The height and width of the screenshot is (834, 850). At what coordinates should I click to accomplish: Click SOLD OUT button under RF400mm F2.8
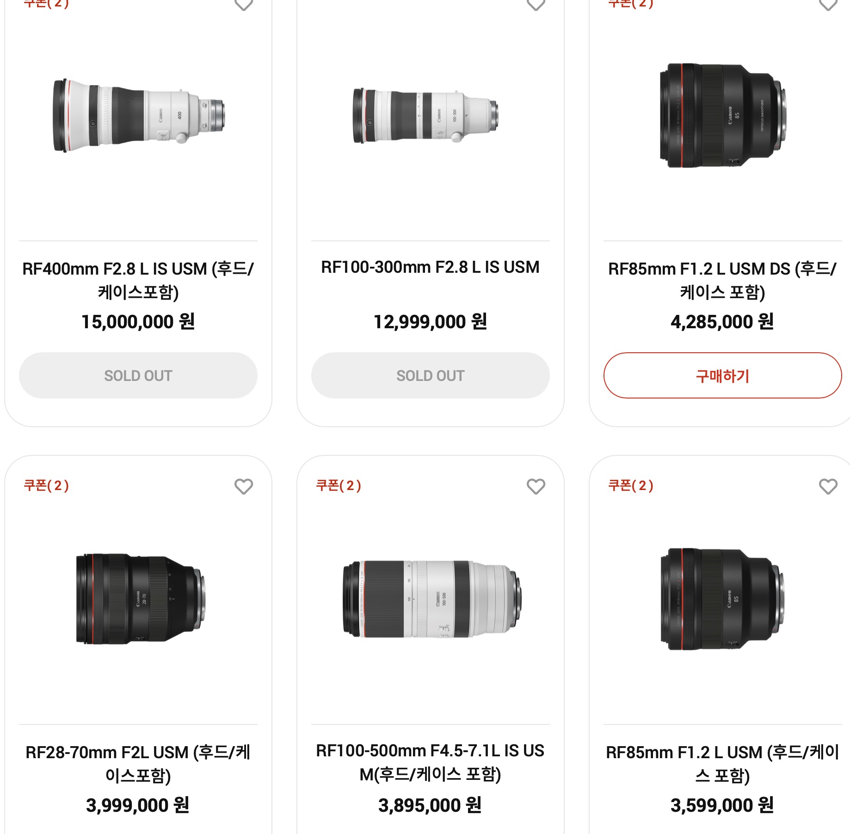click(x=138, y=375)
